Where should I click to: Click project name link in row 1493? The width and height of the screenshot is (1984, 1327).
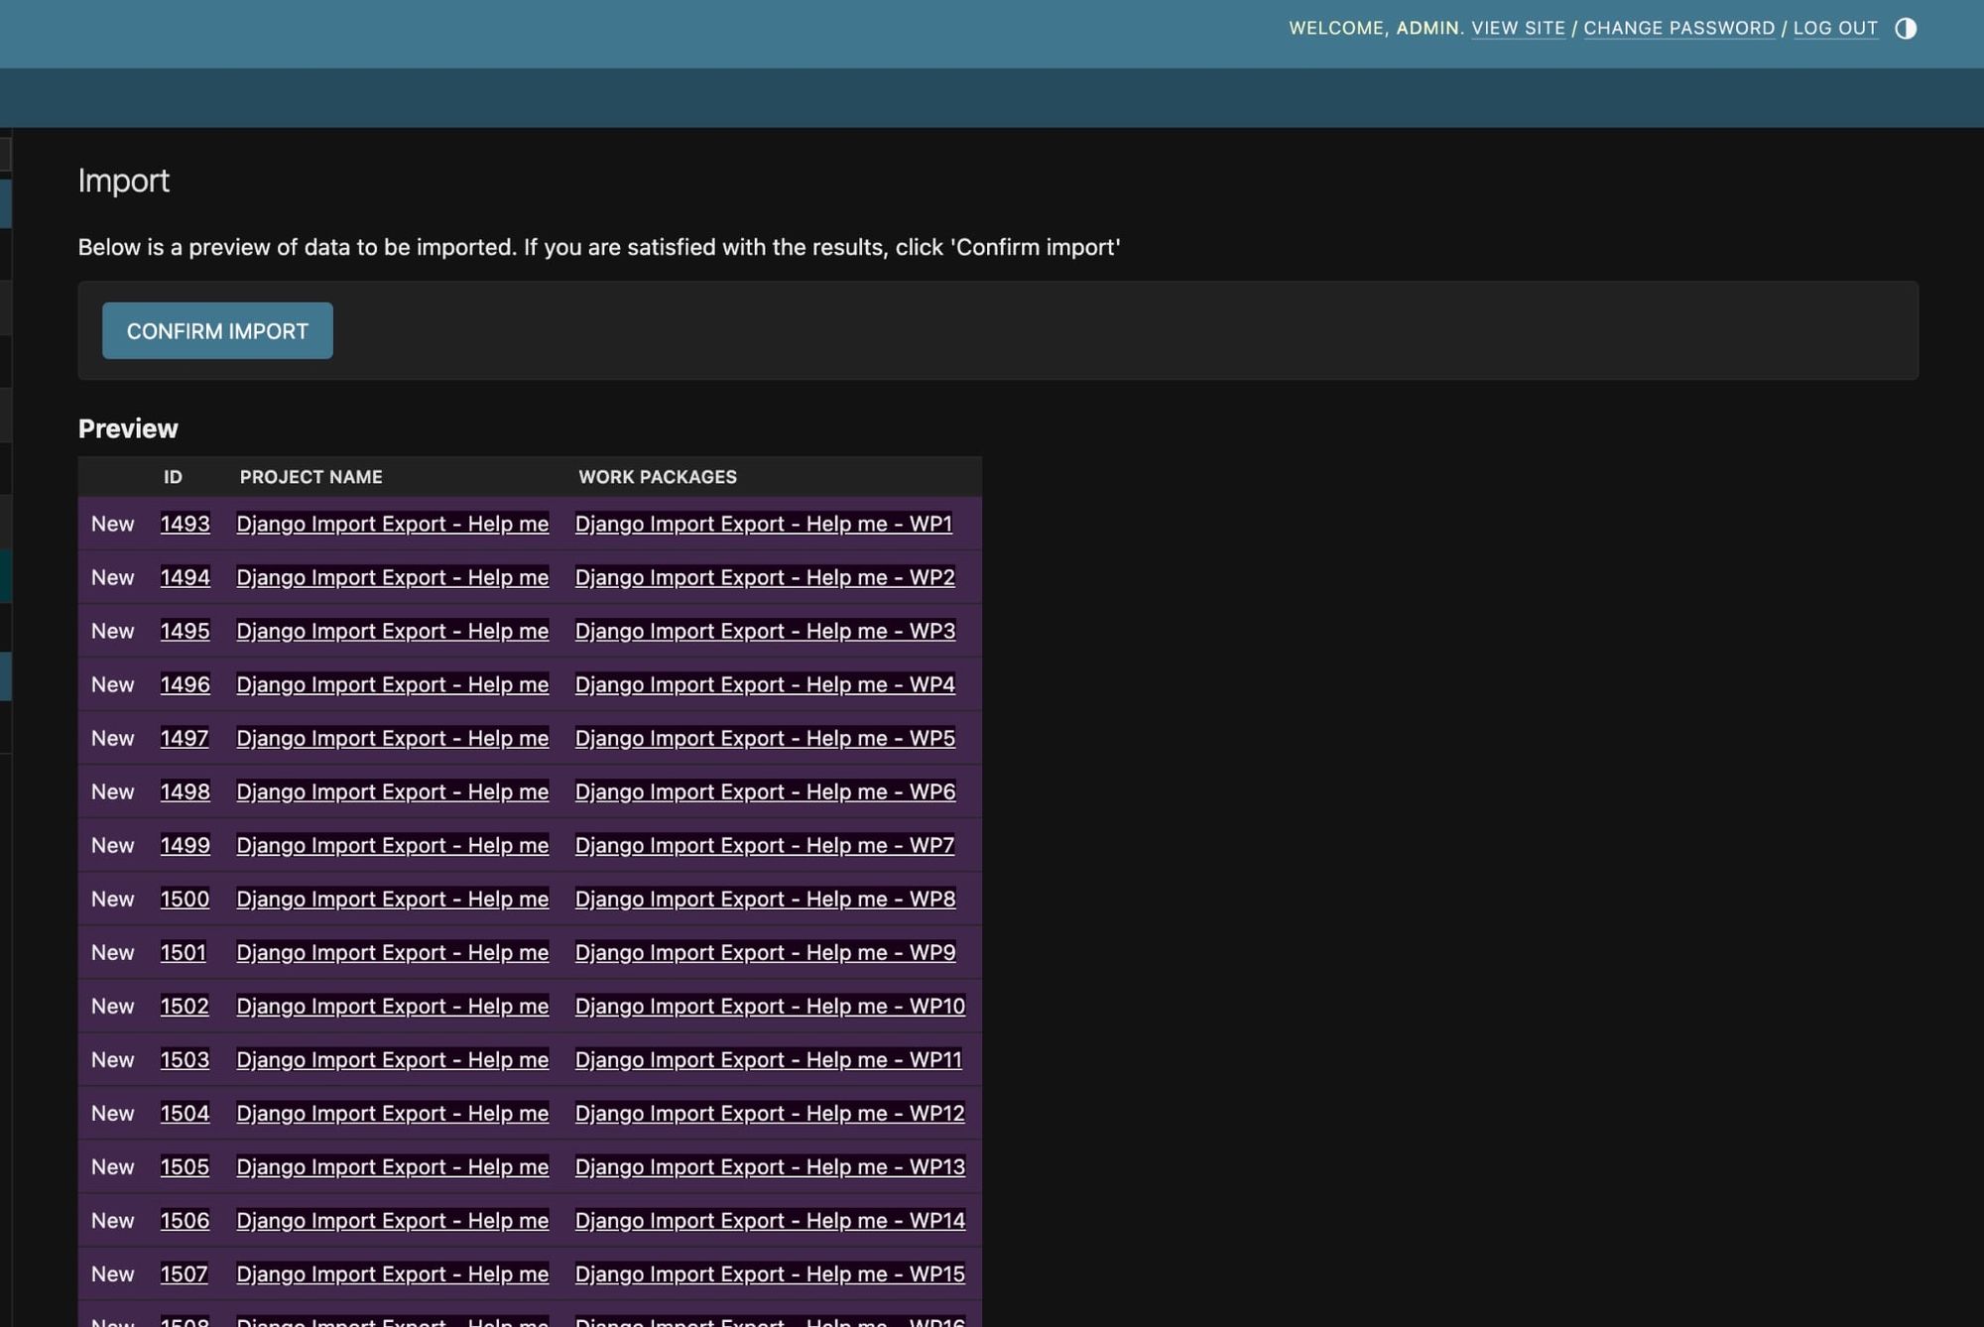[393, 524]
